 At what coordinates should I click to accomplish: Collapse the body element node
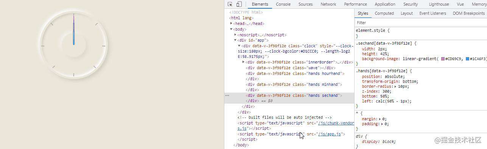[x=231, y=29]
